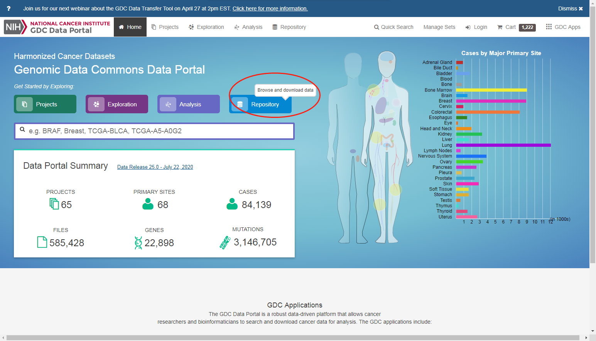Screen dimensions: 596x341
Task: Click the Exploration icon in top nav
Action: (x=191, y=27)
